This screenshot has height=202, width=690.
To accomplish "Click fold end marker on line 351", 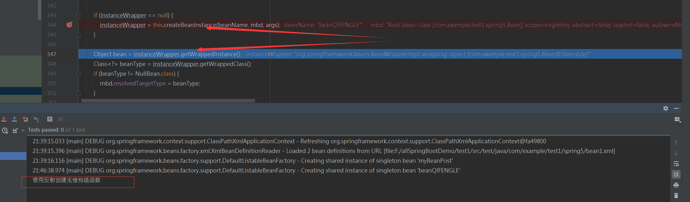I will [x=78, y=93].
